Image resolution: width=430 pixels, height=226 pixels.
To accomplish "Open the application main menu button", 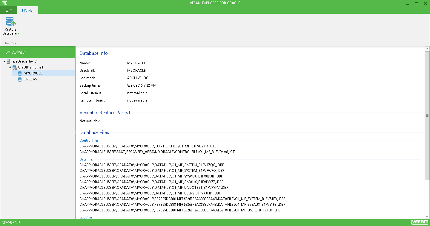I will pos(8,10).
